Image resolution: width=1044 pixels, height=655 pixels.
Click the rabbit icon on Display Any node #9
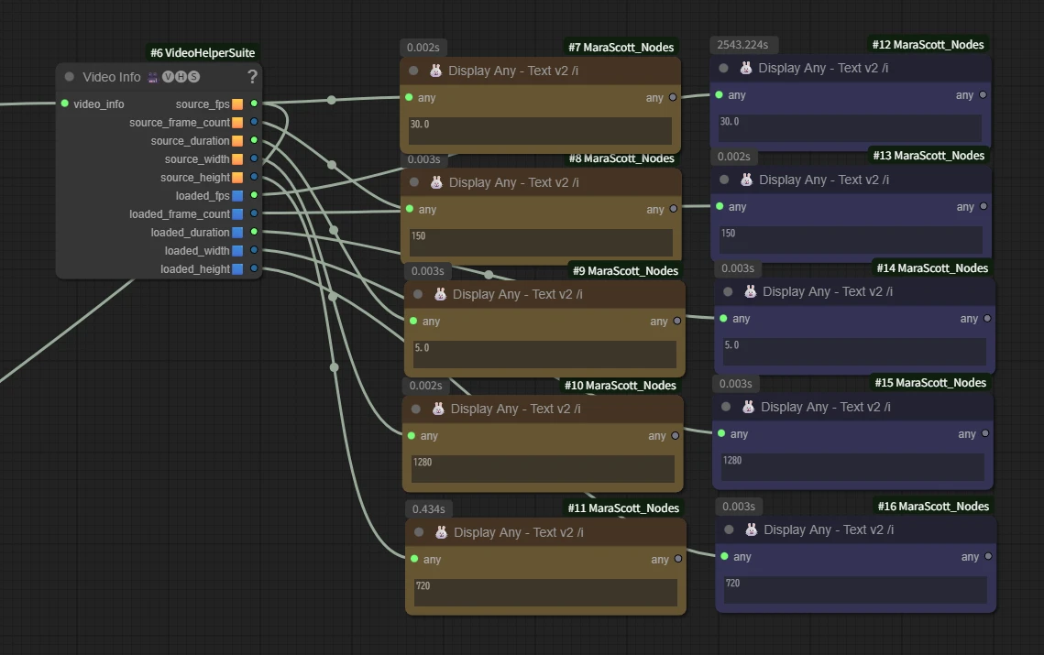click(x=440, y=294)
